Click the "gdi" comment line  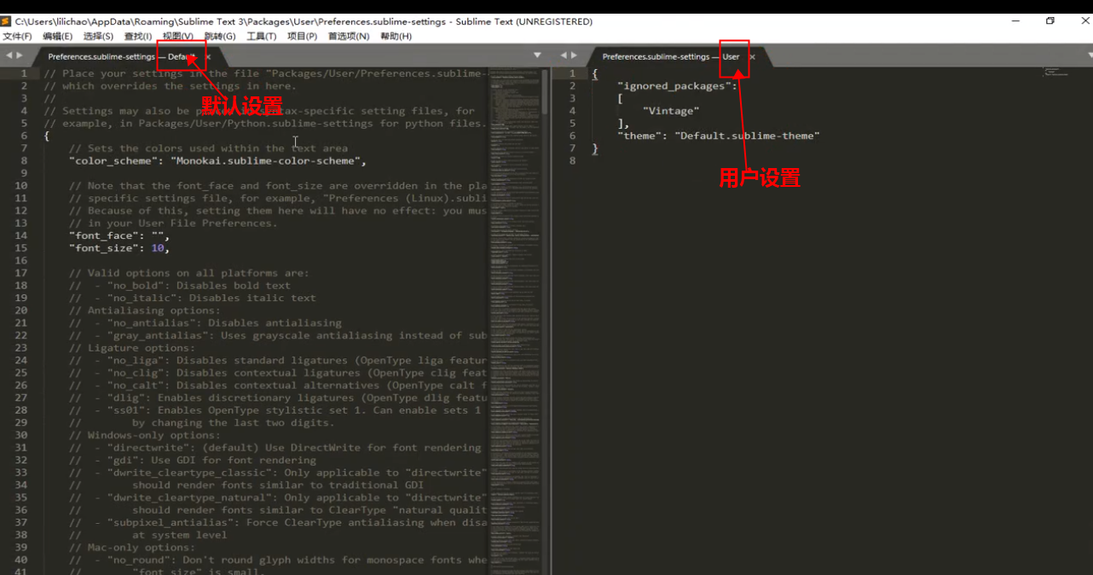point(193,460)
